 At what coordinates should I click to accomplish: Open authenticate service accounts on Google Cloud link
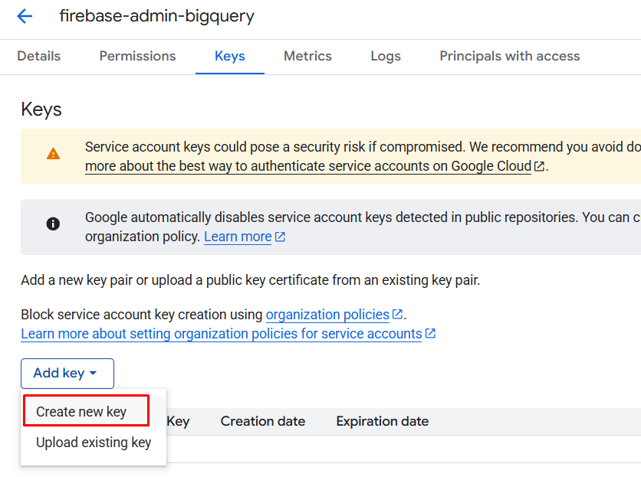(x=308, y=167)
